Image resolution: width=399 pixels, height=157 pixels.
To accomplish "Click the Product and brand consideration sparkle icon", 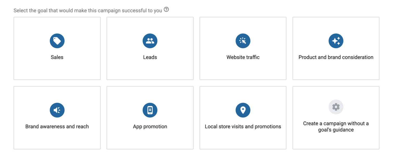I will [336, 41].
